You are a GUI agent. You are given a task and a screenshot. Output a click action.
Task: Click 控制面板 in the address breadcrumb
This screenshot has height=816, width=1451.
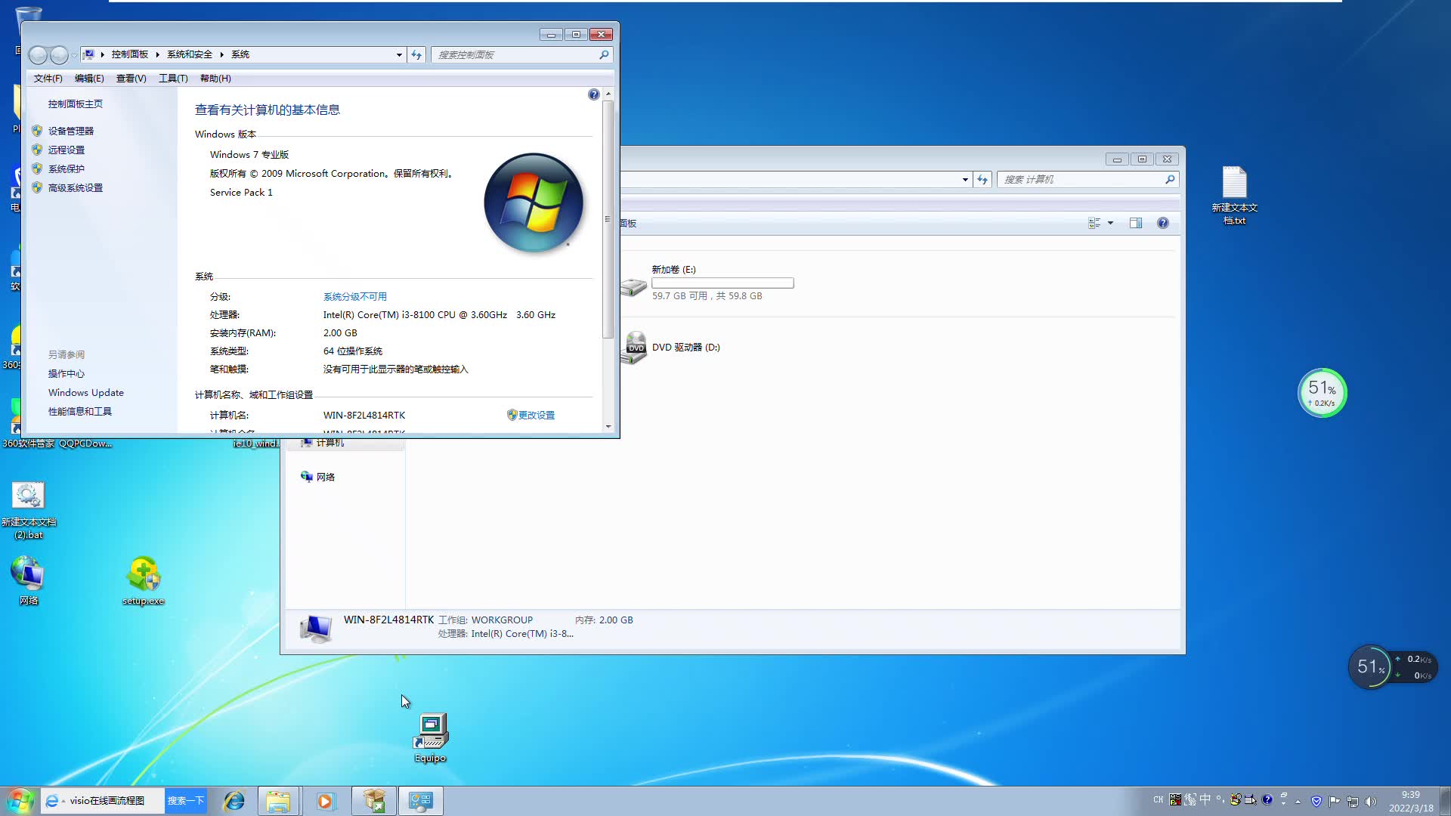click(x=130, y=54)
